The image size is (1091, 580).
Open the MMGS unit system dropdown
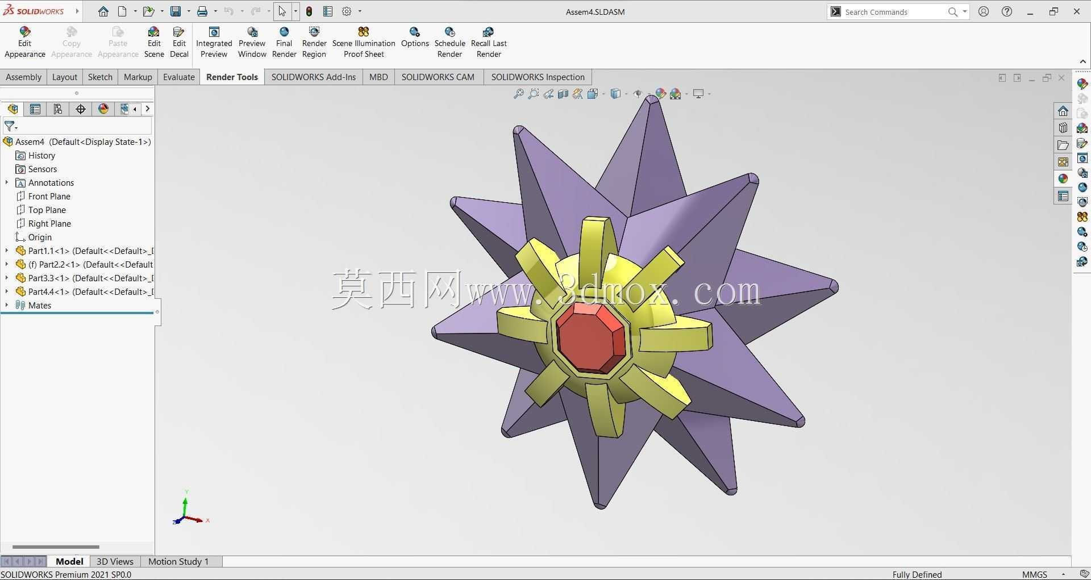[1063, 574]
